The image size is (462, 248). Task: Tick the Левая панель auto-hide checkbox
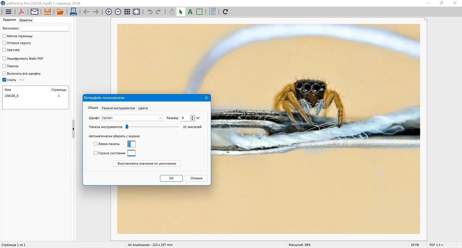(x=95, y=144)
